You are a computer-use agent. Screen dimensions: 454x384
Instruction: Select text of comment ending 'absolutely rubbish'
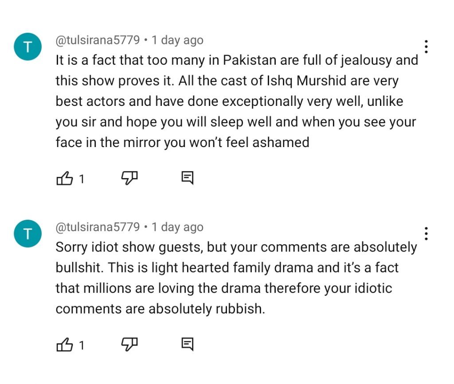pyautogui.click(x=236, y=278)
